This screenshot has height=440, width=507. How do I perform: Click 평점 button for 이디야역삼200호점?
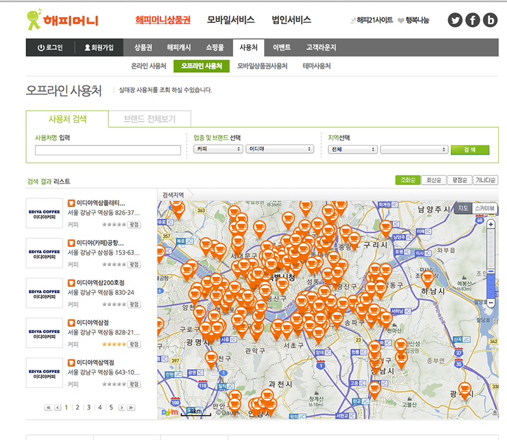click(x=134, y=305)
